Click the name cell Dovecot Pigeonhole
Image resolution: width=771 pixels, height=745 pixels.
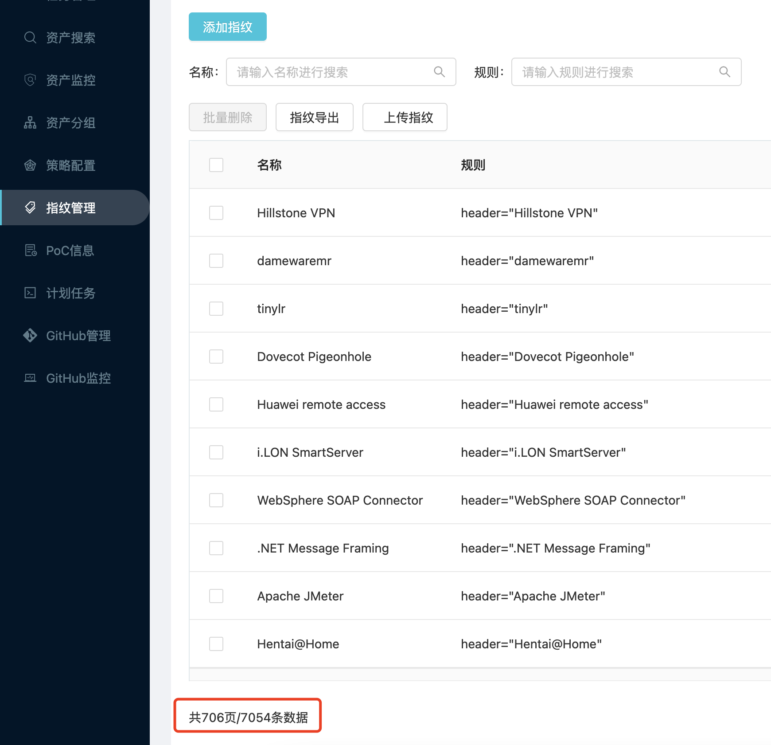[314, 357]
